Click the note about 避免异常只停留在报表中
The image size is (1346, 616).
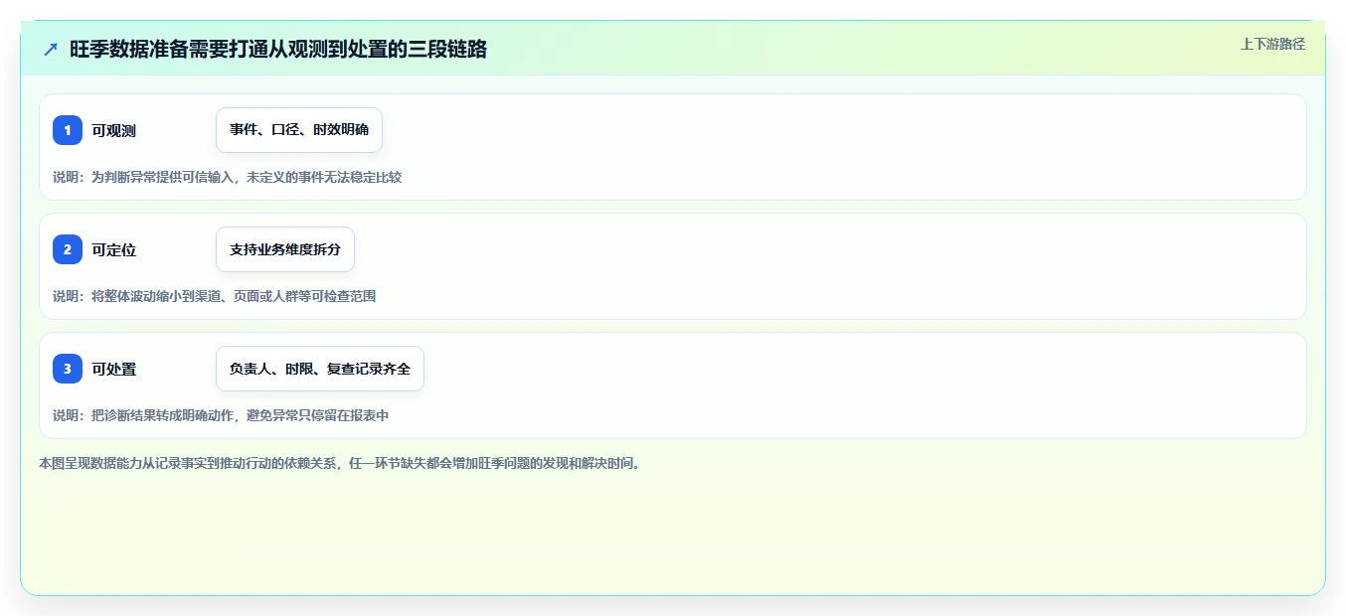(x=221, y=415)
